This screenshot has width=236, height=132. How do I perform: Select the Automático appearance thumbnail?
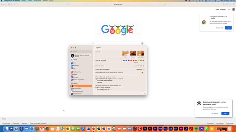(140, 54)
